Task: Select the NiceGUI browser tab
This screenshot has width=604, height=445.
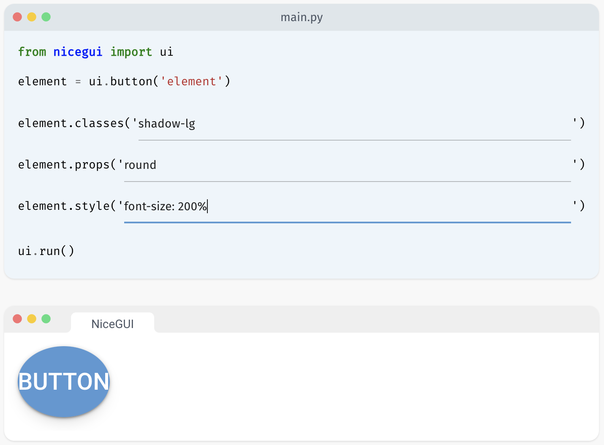Action: pyautogui.click(x=112, y=324)
